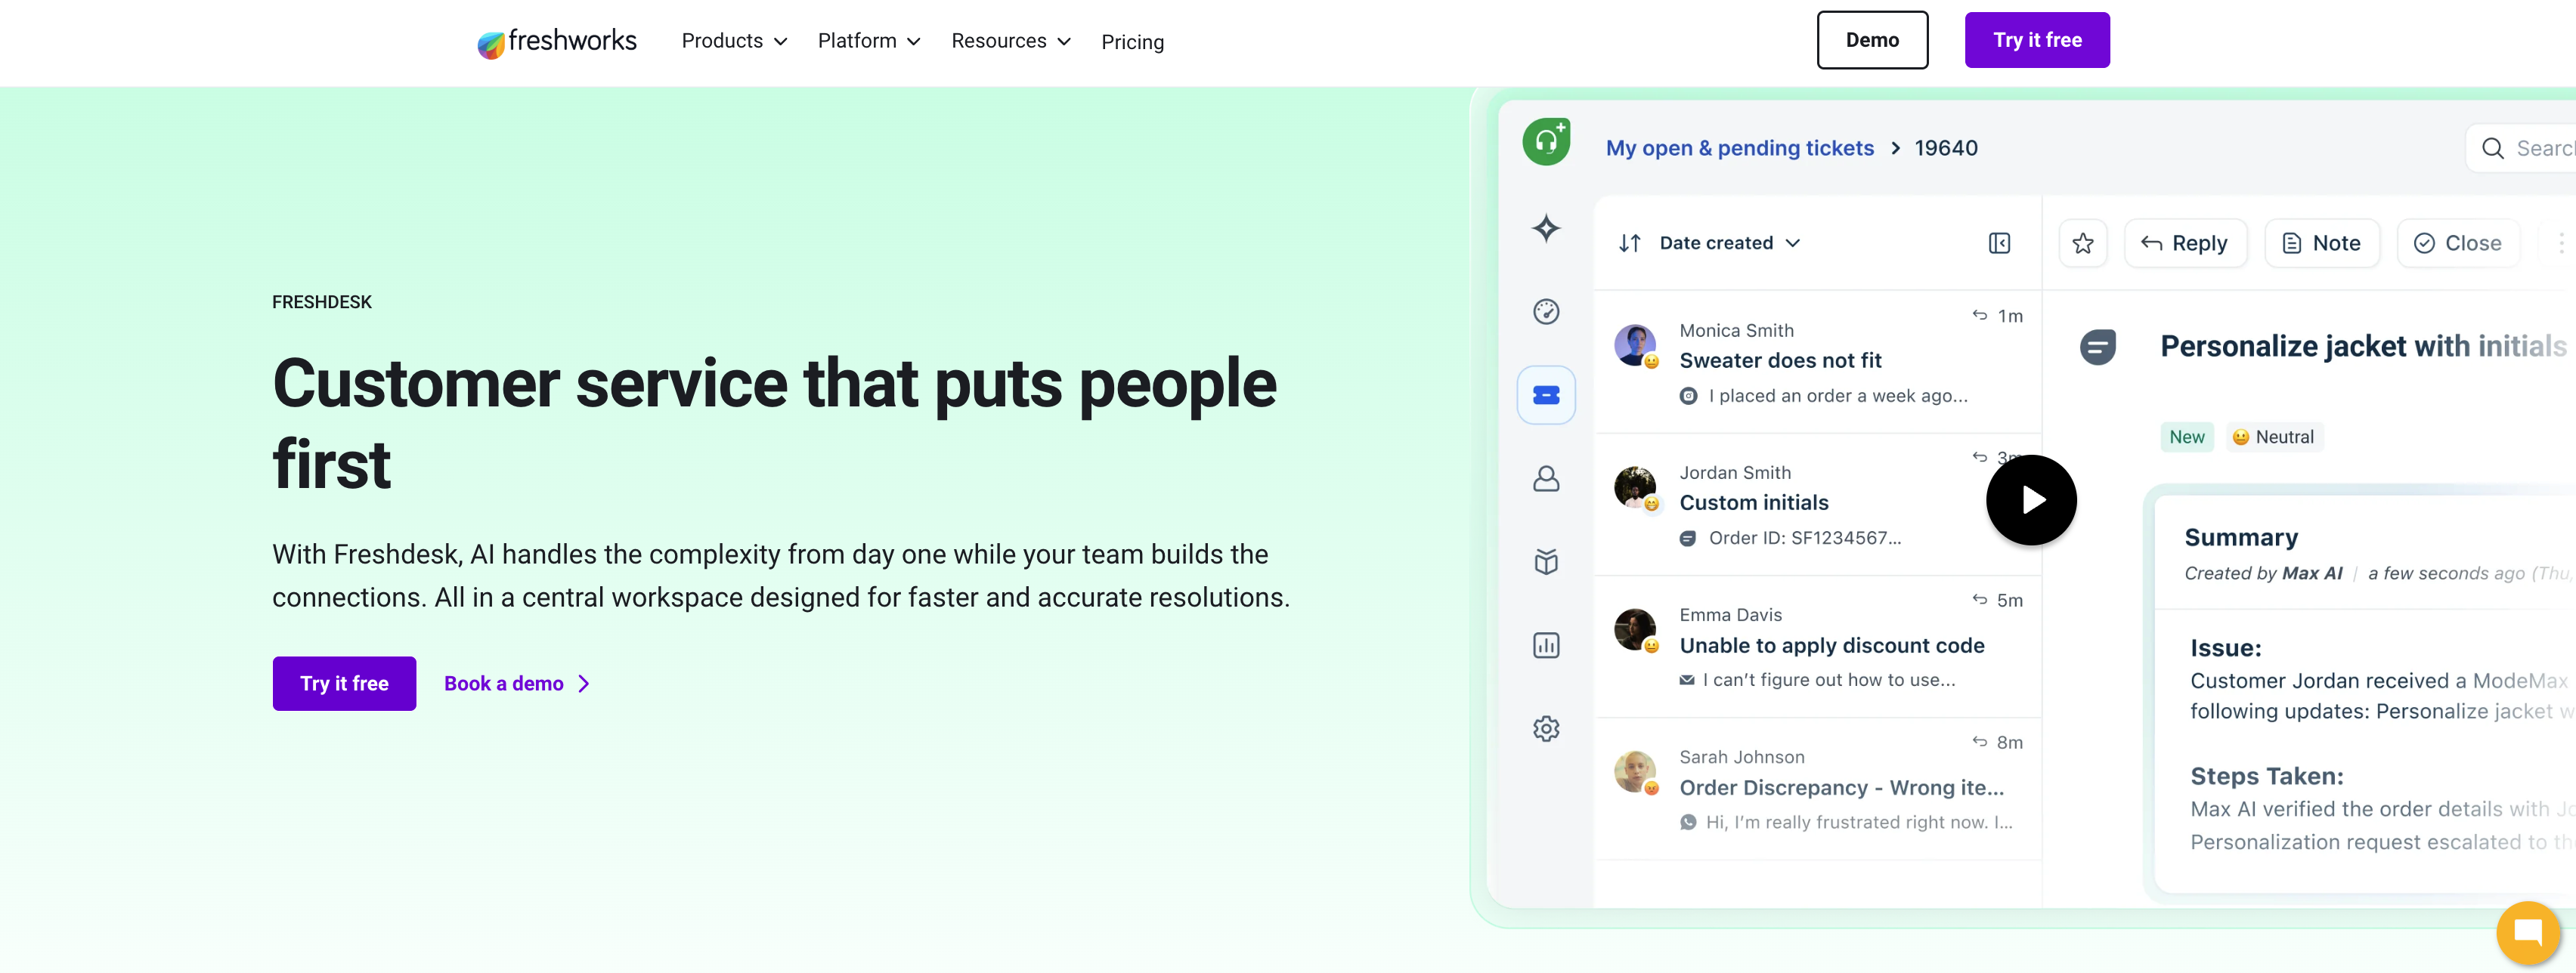Open the Custom initials ticket
The width and height of the screenshot is (2576, 973).
click(1817, 505)
